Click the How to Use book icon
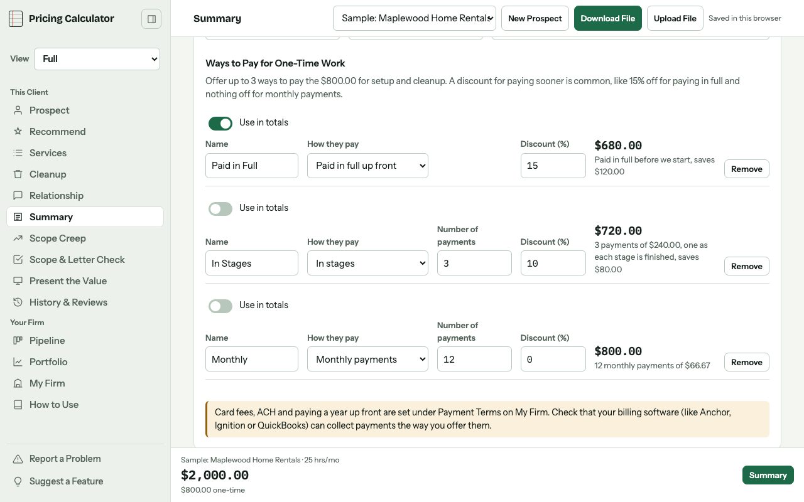The image size is (804, 502). tap(18, 405)
